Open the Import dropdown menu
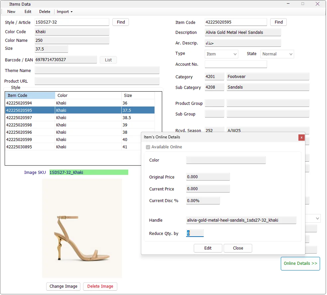This screenshot has height=295, width=327. (65, 12)
